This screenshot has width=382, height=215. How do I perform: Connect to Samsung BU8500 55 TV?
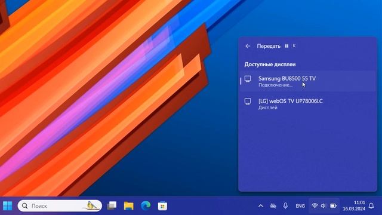point(307,81)
